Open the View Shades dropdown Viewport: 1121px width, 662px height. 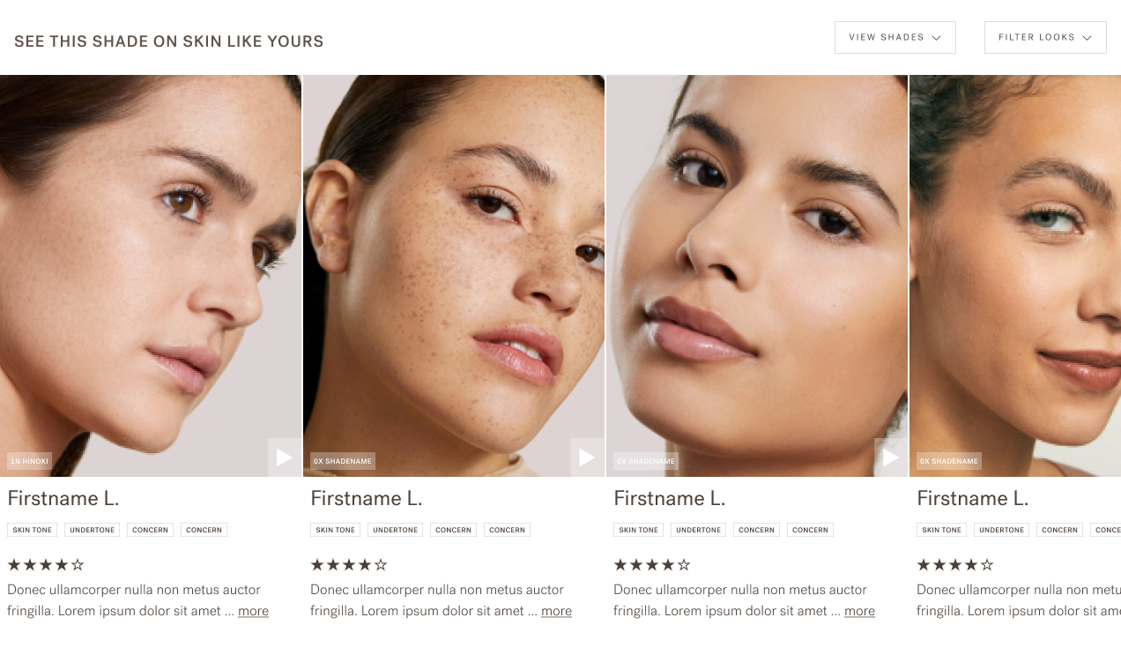(895, 38)
